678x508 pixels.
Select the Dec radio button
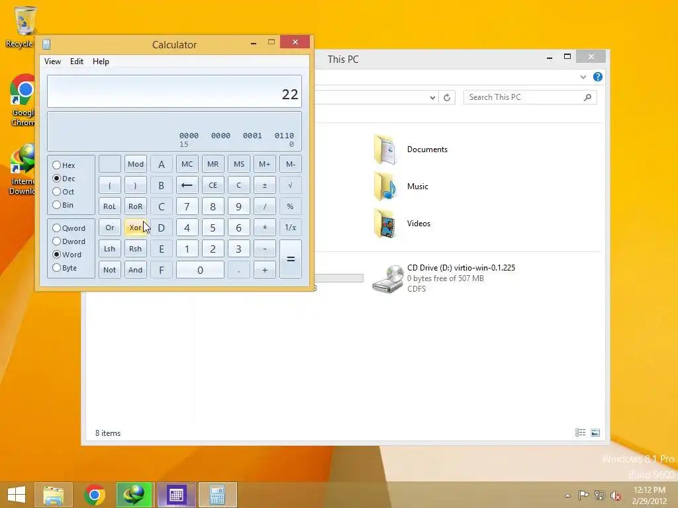point(56,179)
